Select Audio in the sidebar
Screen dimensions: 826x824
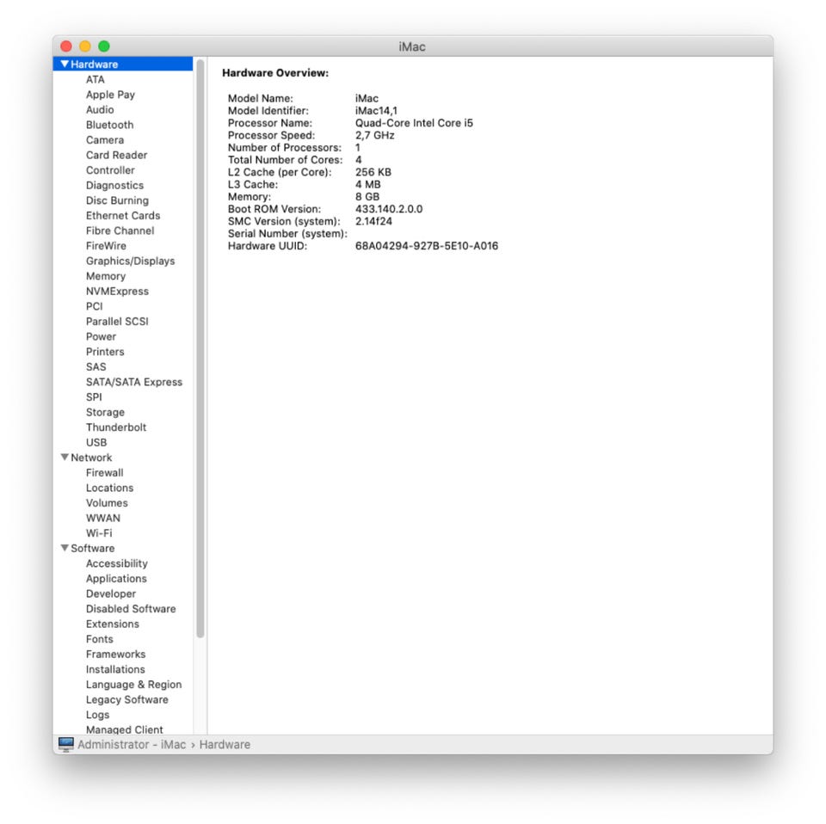(100, 109)
